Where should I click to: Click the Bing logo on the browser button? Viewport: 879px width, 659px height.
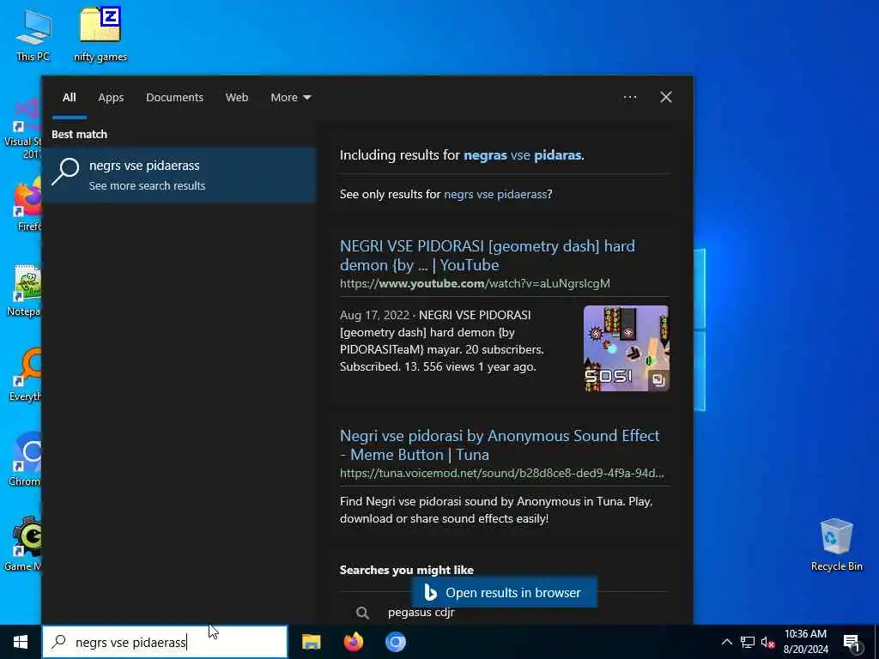point(431,592)
